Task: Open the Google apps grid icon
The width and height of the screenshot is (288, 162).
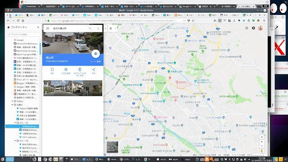Action: click(247, 28)
